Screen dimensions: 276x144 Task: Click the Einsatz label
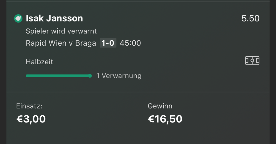point(29,106)
